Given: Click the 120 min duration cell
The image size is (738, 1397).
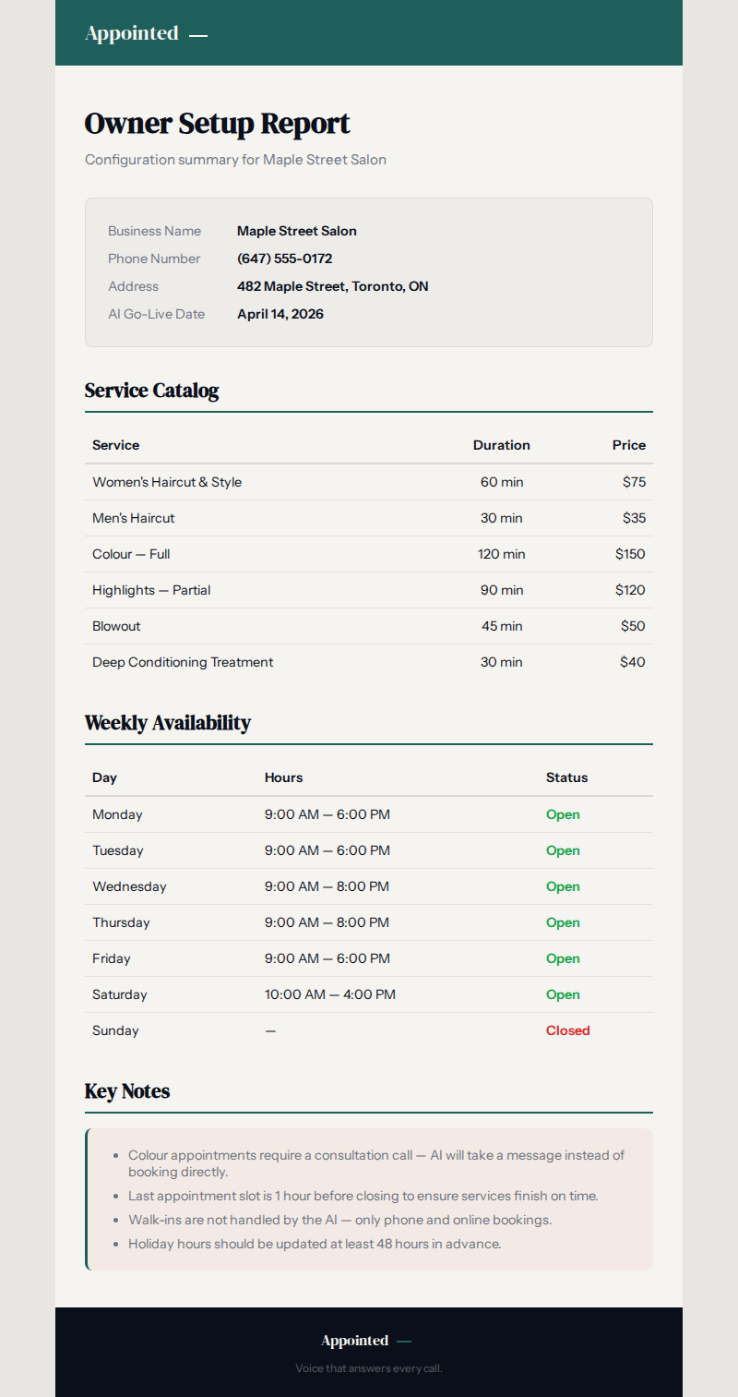Looking at the screenshot, I should (x=502, y=554).
